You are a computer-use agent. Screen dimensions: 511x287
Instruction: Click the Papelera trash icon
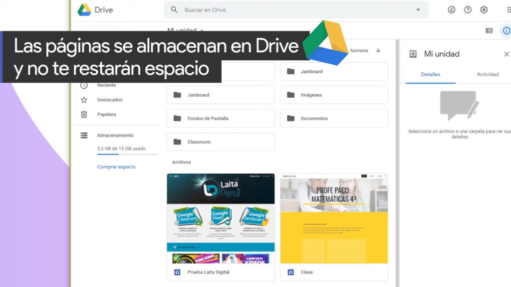[84, 115]
